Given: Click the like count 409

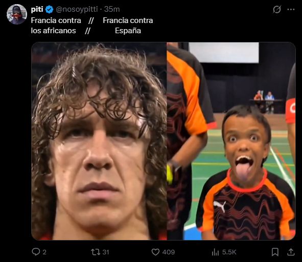Looking at the screenshot, I should click(169, 252).
